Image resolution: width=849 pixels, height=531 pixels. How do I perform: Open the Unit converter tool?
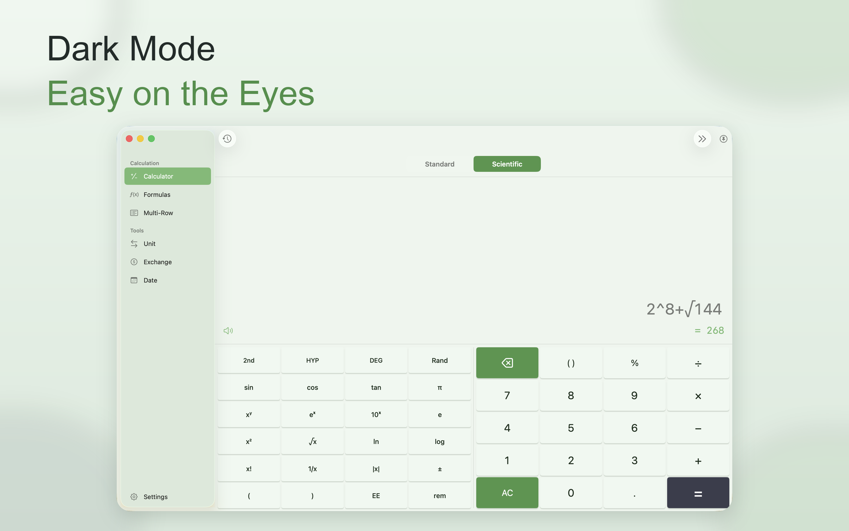point(167,244)
